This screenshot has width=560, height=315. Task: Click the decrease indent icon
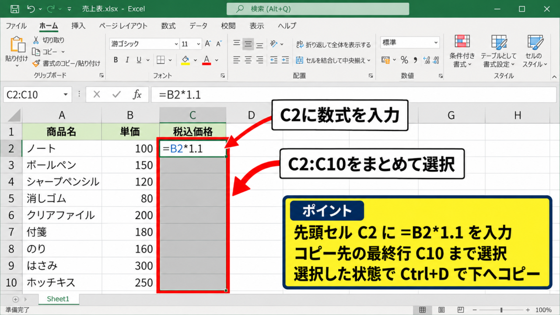click(x=274, y=60)
